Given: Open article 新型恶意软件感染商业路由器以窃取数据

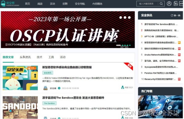Looking at the screenshot, I should pyautogui.click(x=67, y=67).
